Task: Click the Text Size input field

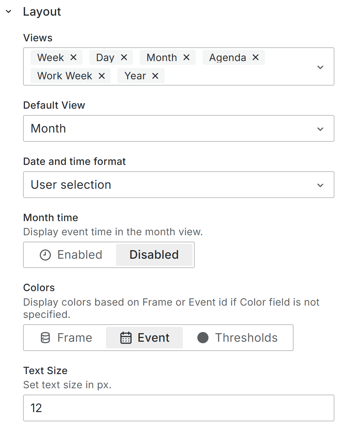Action: pos(178,408)
